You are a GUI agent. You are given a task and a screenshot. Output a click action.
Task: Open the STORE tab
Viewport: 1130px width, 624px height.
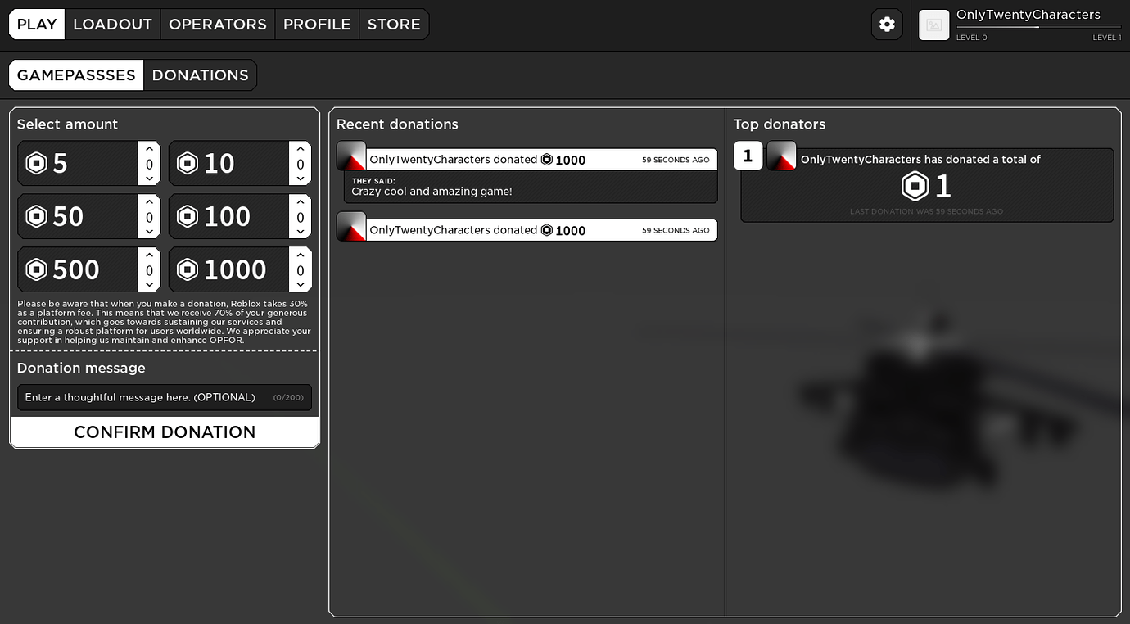coord(394,25)
